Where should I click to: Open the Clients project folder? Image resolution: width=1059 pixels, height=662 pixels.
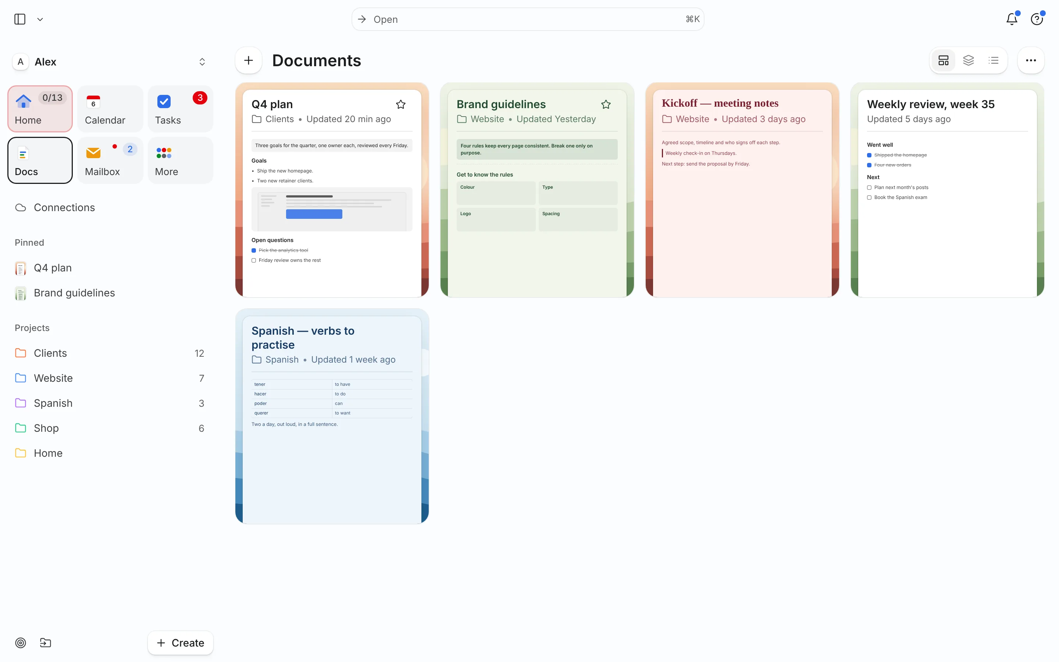click(x=110, y=353)
